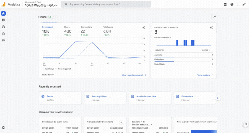Select the Users metric tab
The image size is (249, 133).
[68, 31]
